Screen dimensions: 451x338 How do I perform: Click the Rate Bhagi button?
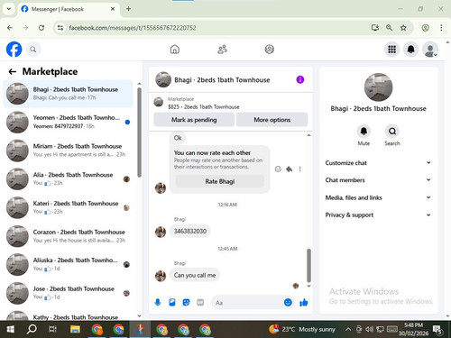220,181
